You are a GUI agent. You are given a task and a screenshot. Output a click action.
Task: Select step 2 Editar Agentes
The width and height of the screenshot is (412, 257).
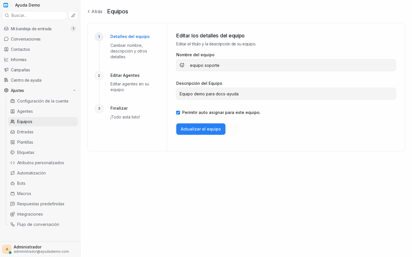click(125, 75)
